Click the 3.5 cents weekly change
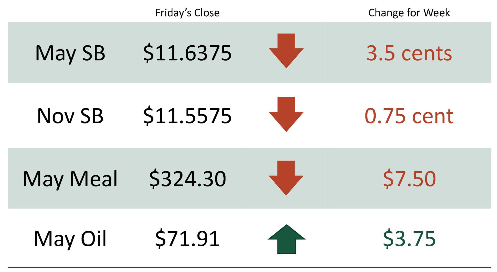 pyautogui.click(x=409, y=53)
